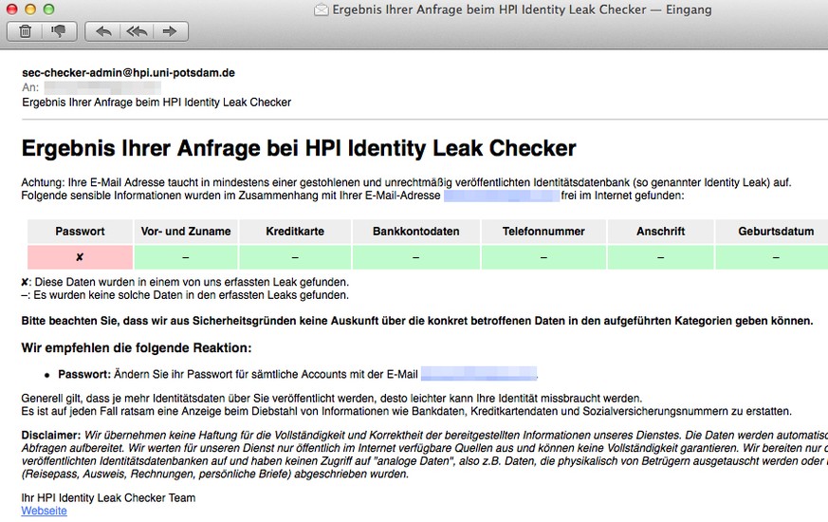Click window title text ending in Eingang

[x=522, y=9]
